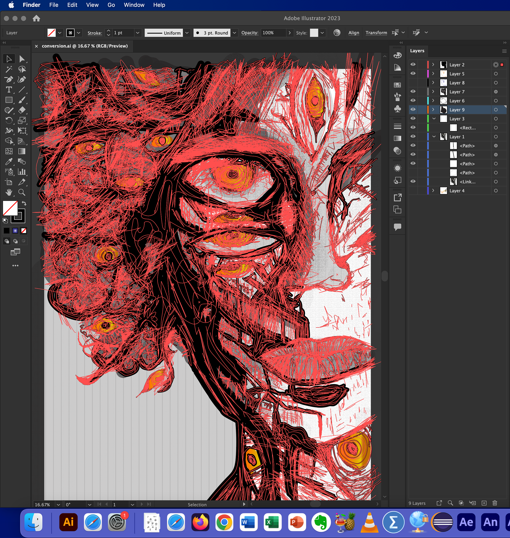Image resolution: width=510 pixels, height=538 pixels.
Task: Show hidden Layer 8
Action: (x=413, y=83)
